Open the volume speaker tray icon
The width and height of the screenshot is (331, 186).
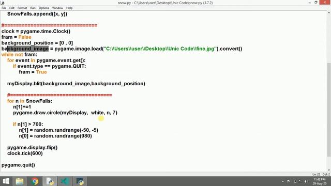point(306,181)
